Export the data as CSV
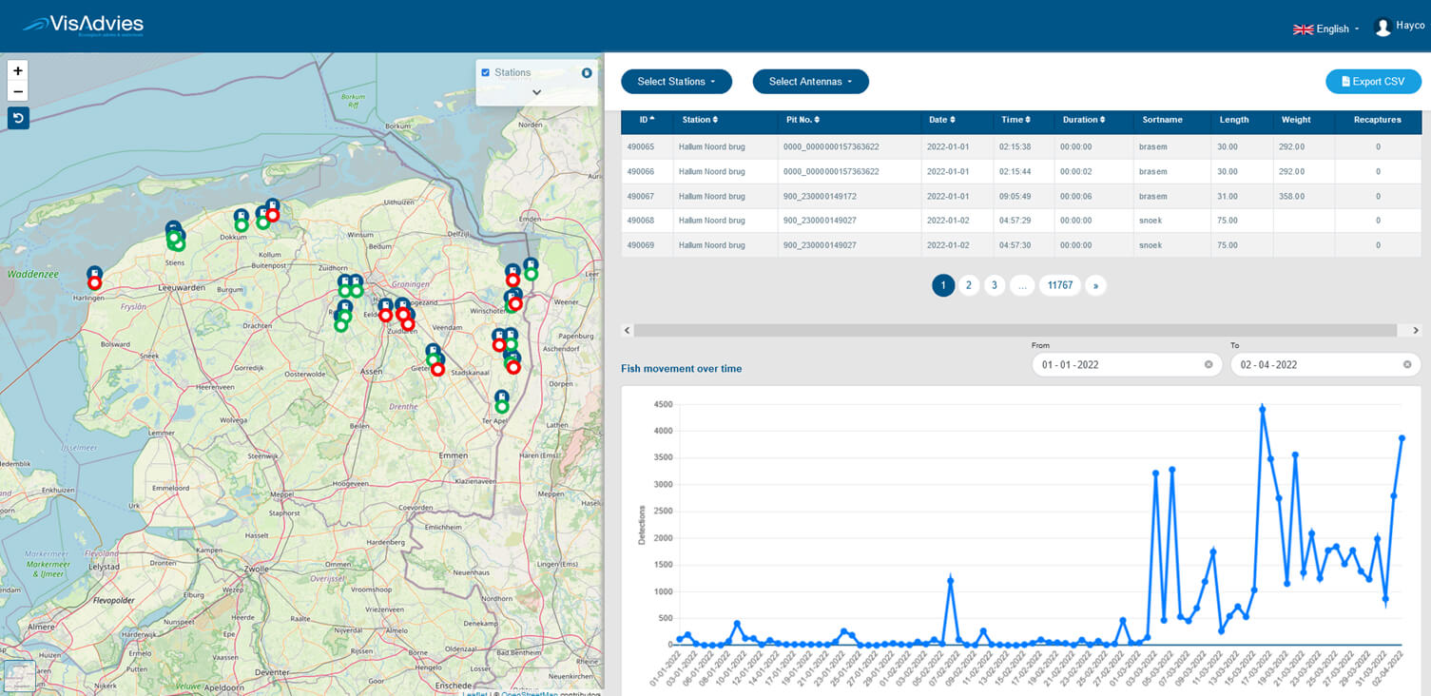The image size is (1431, 696). click(x=1373, y=82)
